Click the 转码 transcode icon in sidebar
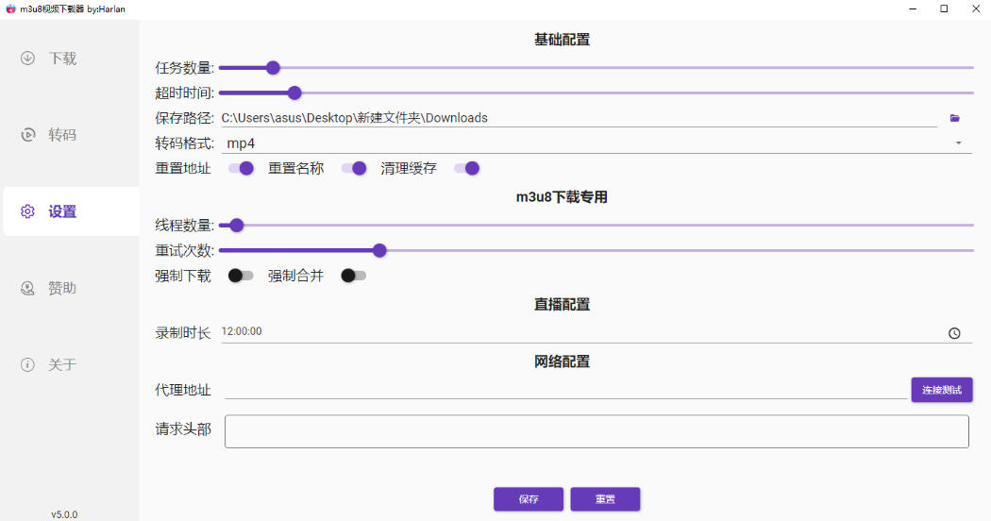 (27, 135)
